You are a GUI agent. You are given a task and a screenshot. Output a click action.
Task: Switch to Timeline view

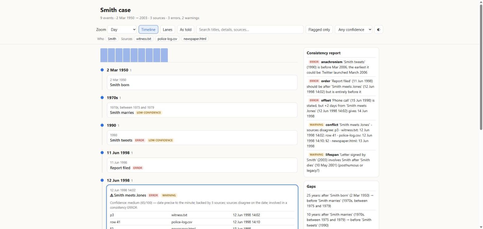[x=148, y=30]
